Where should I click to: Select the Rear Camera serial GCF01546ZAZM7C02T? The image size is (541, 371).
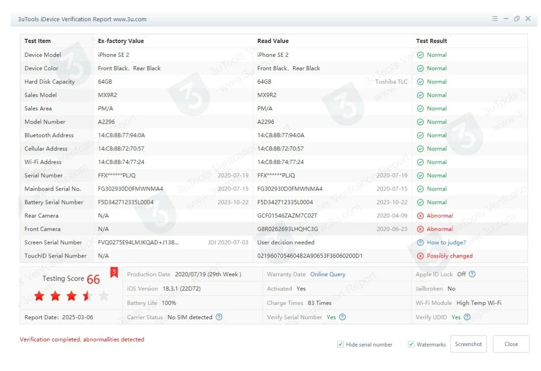[x=287, y=216]
